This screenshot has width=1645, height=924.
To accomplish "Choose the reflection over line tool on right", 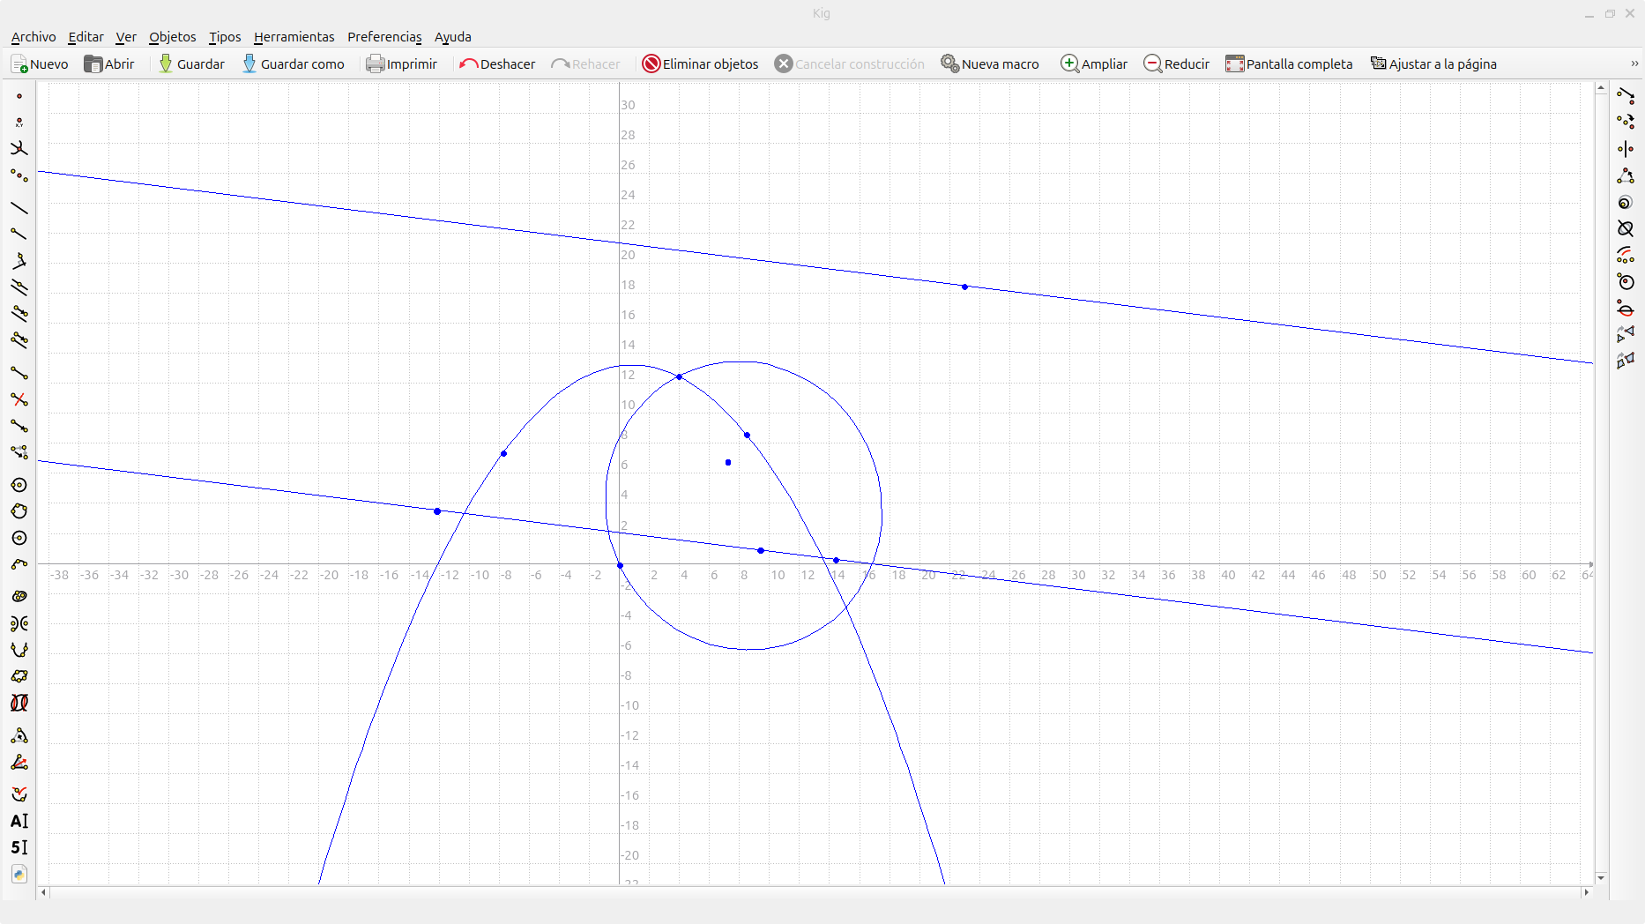I will tap(1626, 149).
